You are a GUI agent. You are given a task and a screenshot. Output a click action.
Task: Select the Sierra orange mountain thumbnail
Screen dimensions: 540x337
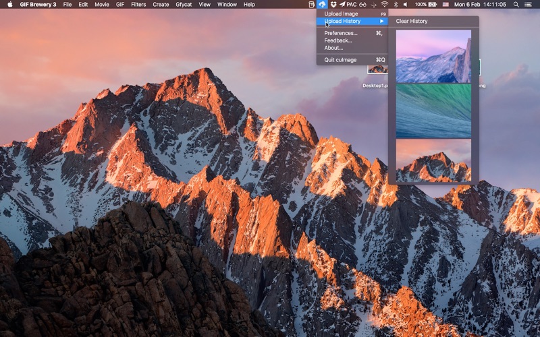(433, 160)
